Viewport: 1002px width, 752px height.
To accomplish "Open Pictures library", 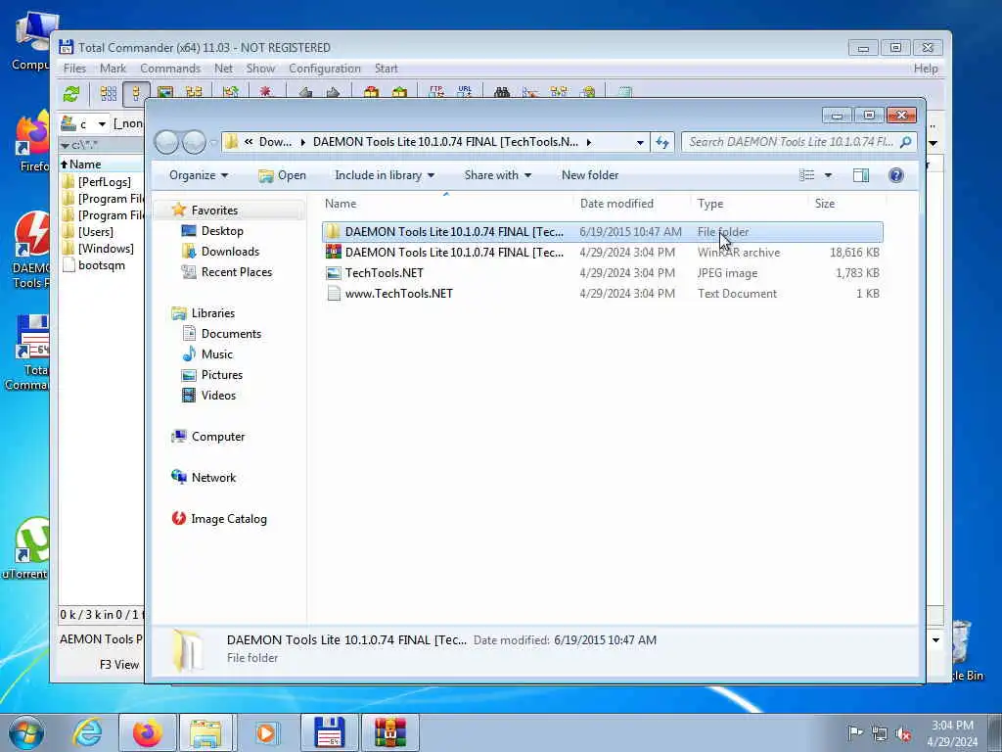I will pyautogui.click(x=222, y=375).
